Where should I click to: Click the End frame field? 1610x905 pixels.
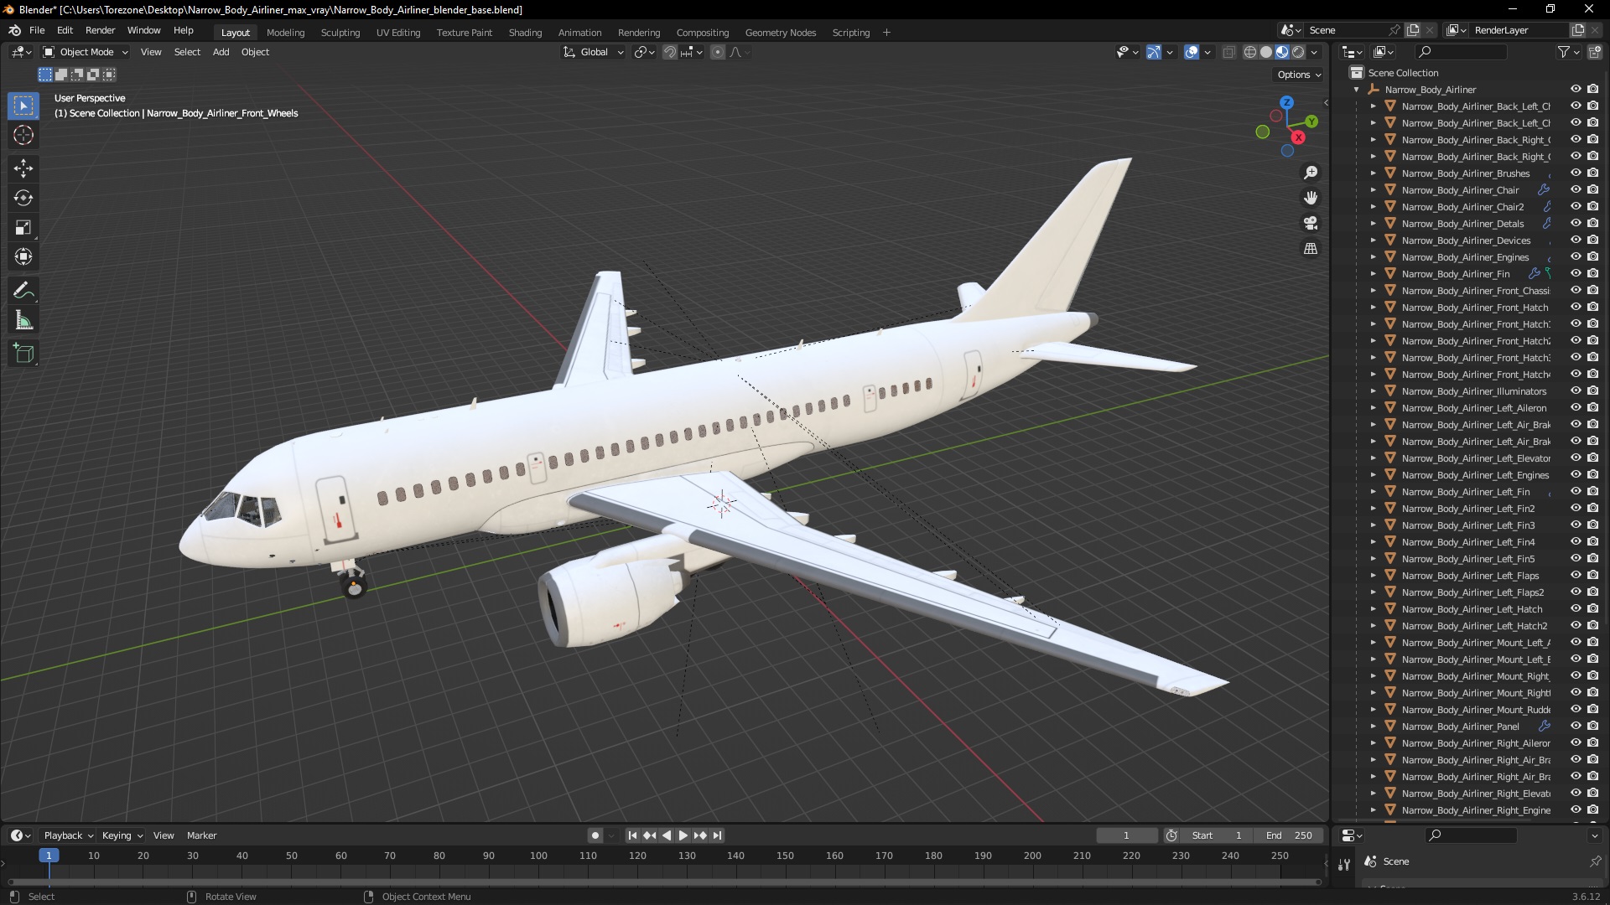pyautogui.click(x=1288, y=835)
